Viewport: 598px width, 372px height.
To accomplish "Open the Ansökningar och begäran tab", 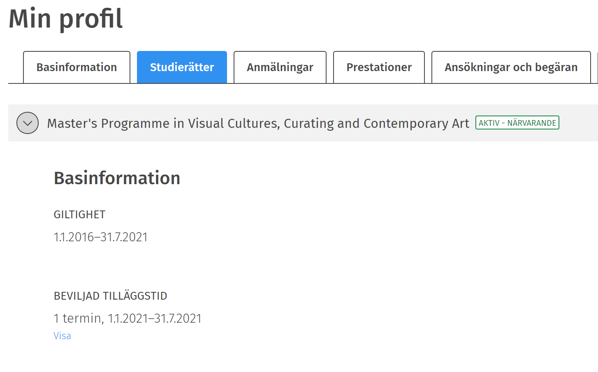I will tap(511, 67).
